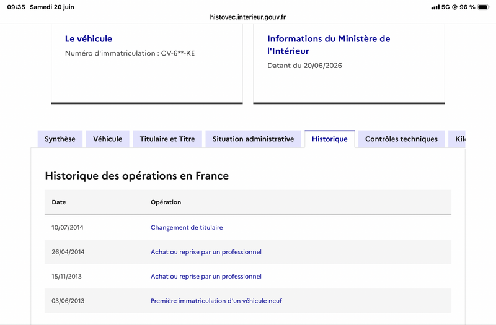Select the partially visible Kilométrage tab

pyautogui.click(x=457, y=139)
